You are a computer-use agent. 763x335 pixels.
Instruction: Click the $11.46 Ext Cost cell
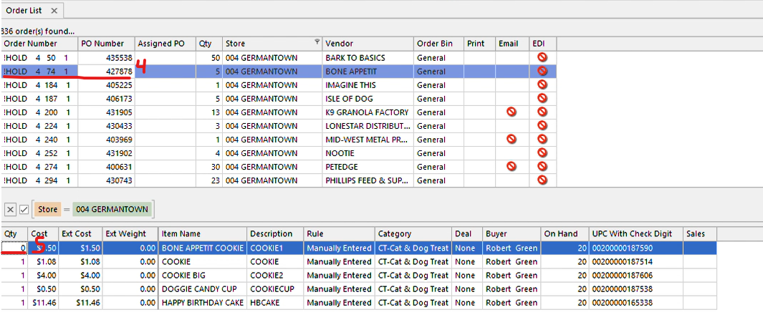(x=80, y=302)
